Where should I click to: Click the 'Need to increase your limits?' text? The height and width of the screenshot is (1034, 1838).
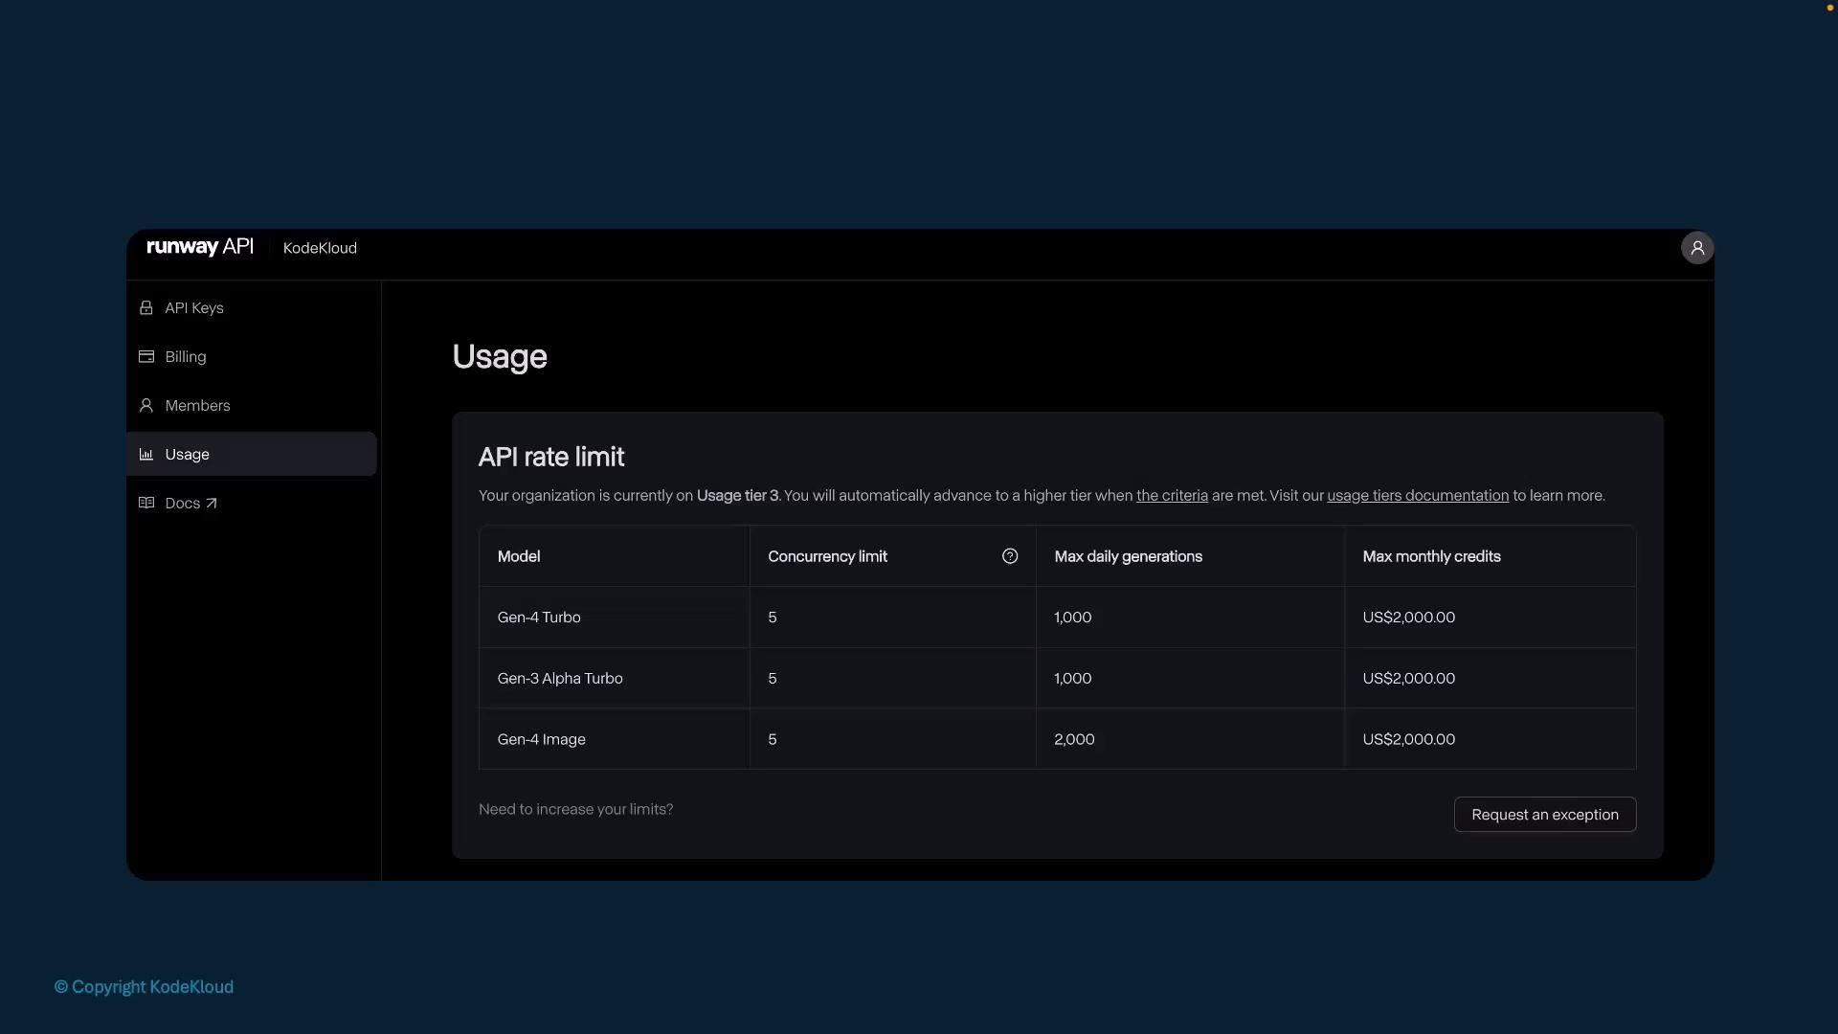pos(575,809)
